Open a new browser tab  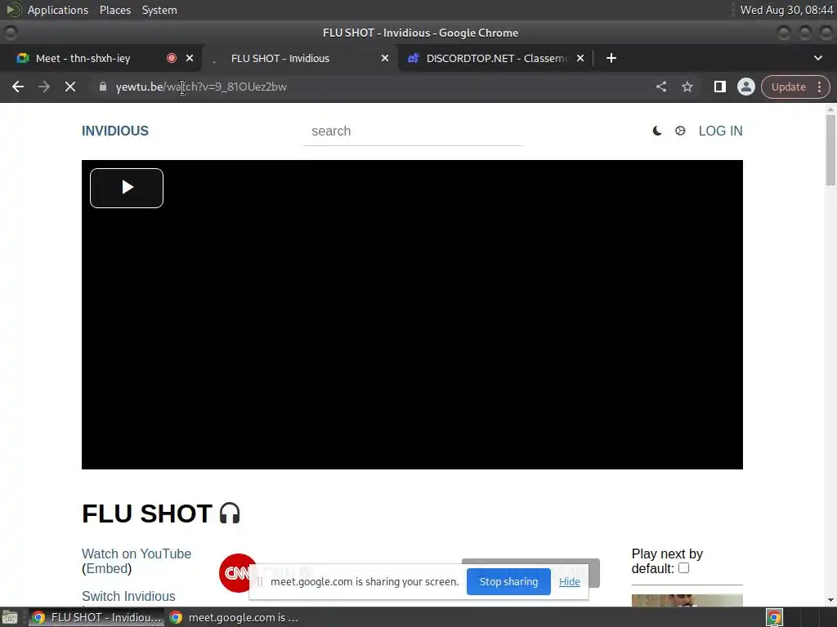[611, 58]
